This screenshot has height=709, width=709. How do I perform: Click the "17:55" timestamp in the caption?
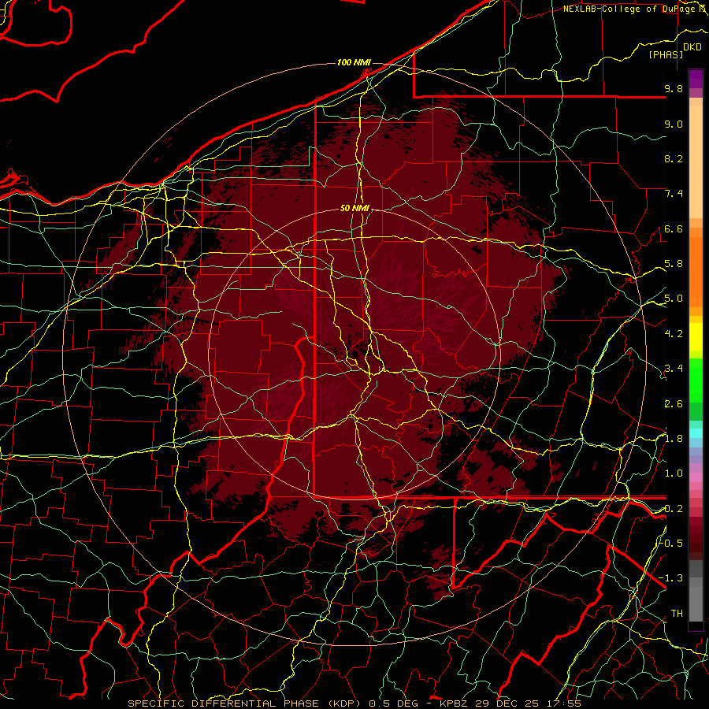[564, 703]
